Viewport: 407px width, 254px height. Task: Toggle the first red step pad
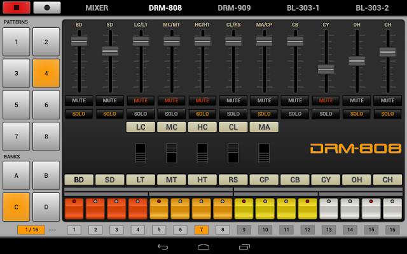tap(74, 209)
